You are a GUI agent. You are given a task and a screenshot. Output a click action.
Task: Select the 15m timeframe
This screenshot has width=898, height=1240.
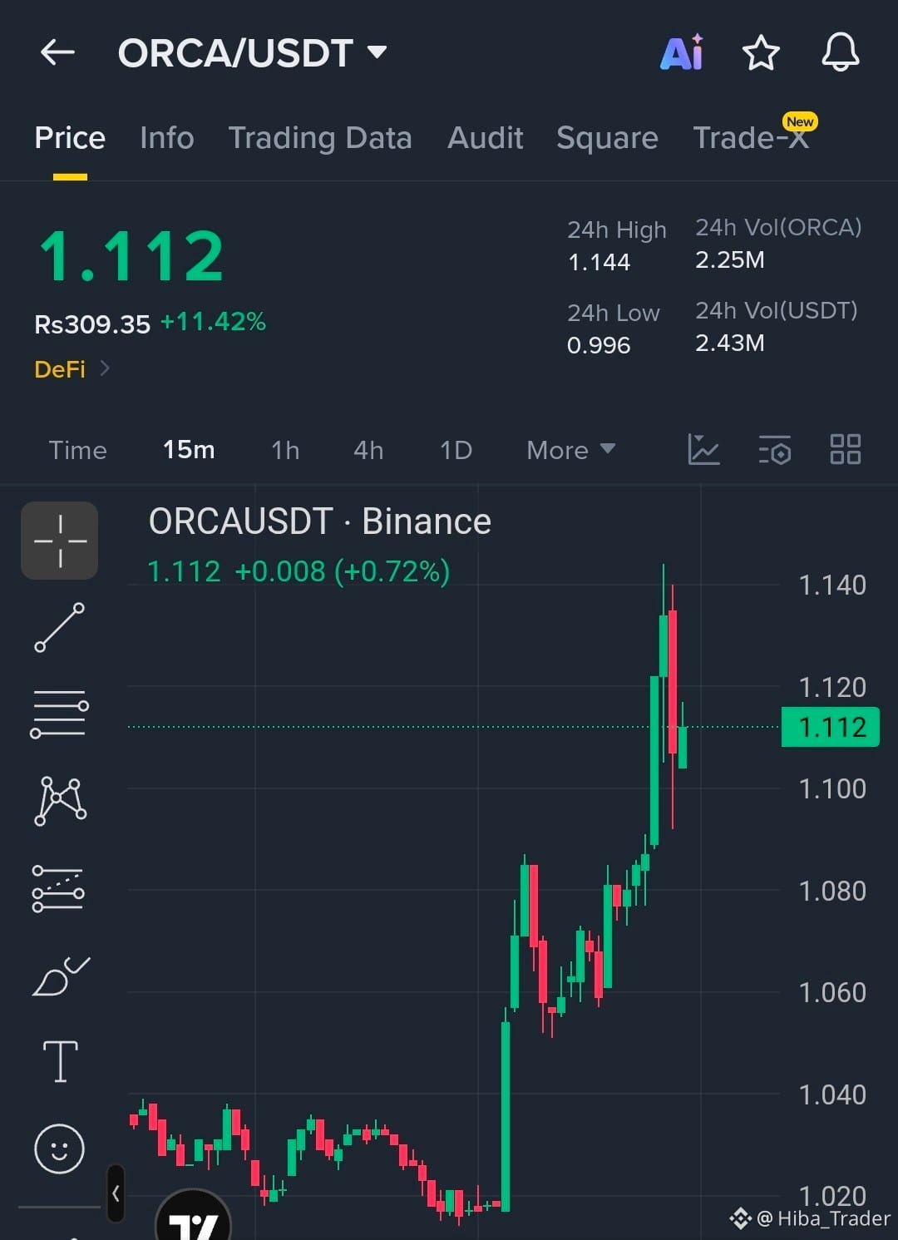[x=189, y=450]
